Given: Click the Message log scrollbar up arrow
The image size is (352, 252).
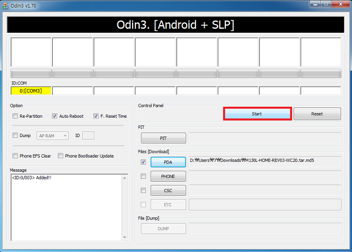Looking at the screenshot, I should coord(125,178).
